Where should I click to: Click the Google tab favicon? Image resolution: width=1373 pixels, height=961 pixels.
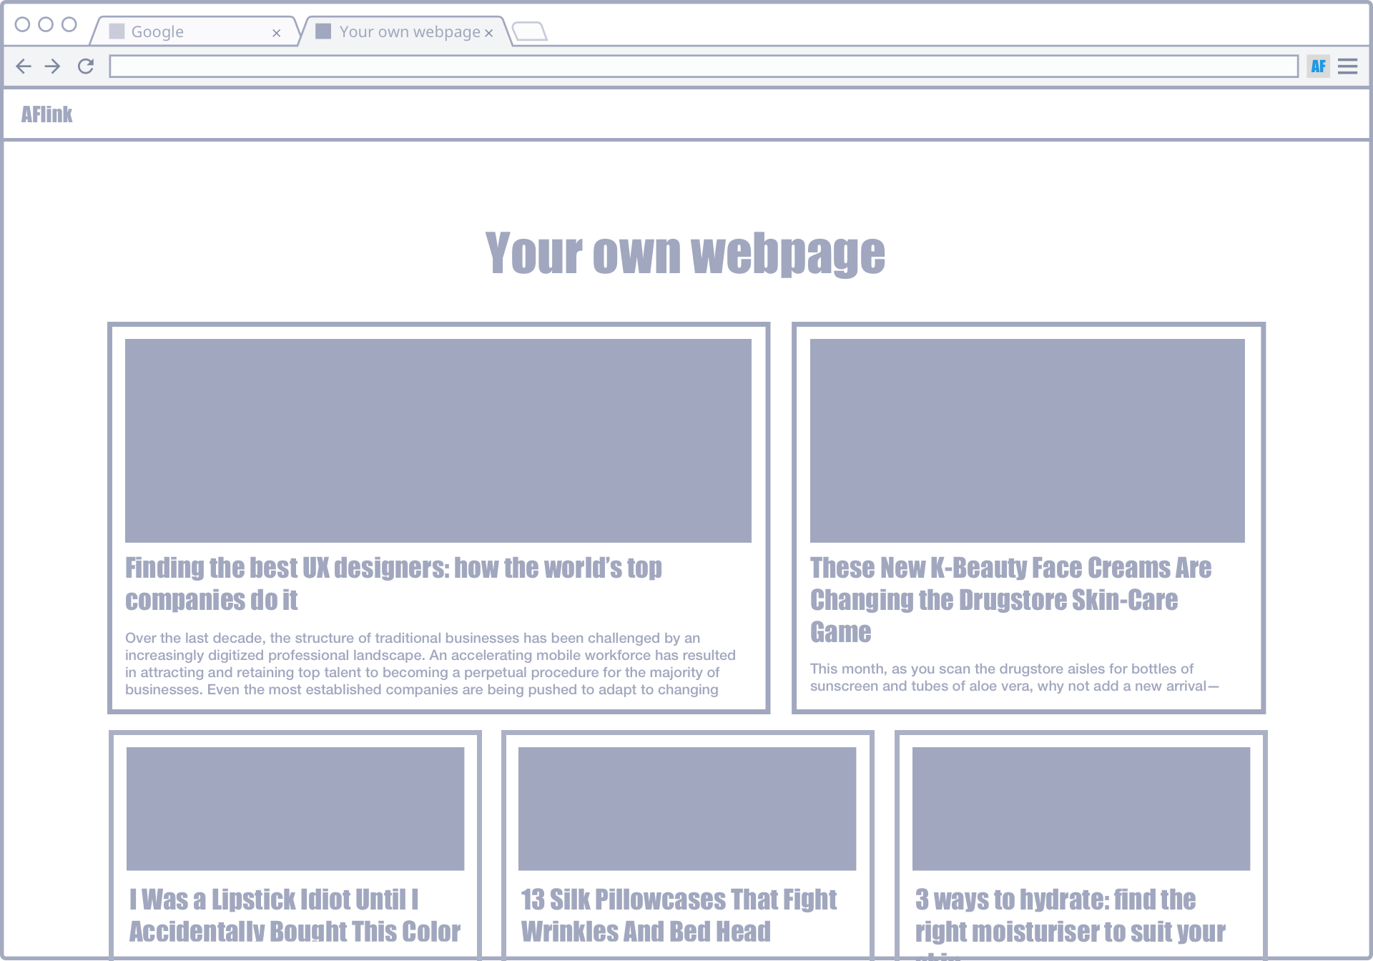pos(117,31)
